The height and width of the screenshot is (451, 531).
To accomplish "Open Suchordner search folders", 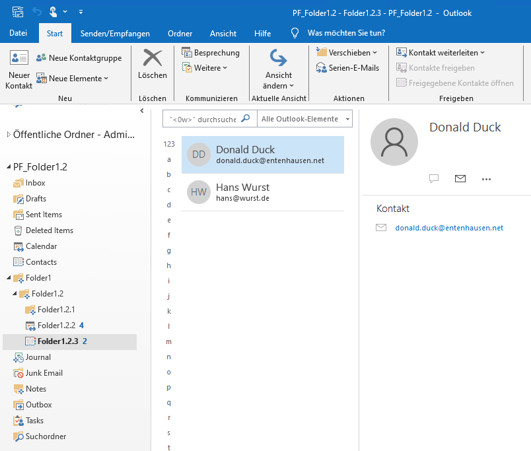I will coord(46,436).
